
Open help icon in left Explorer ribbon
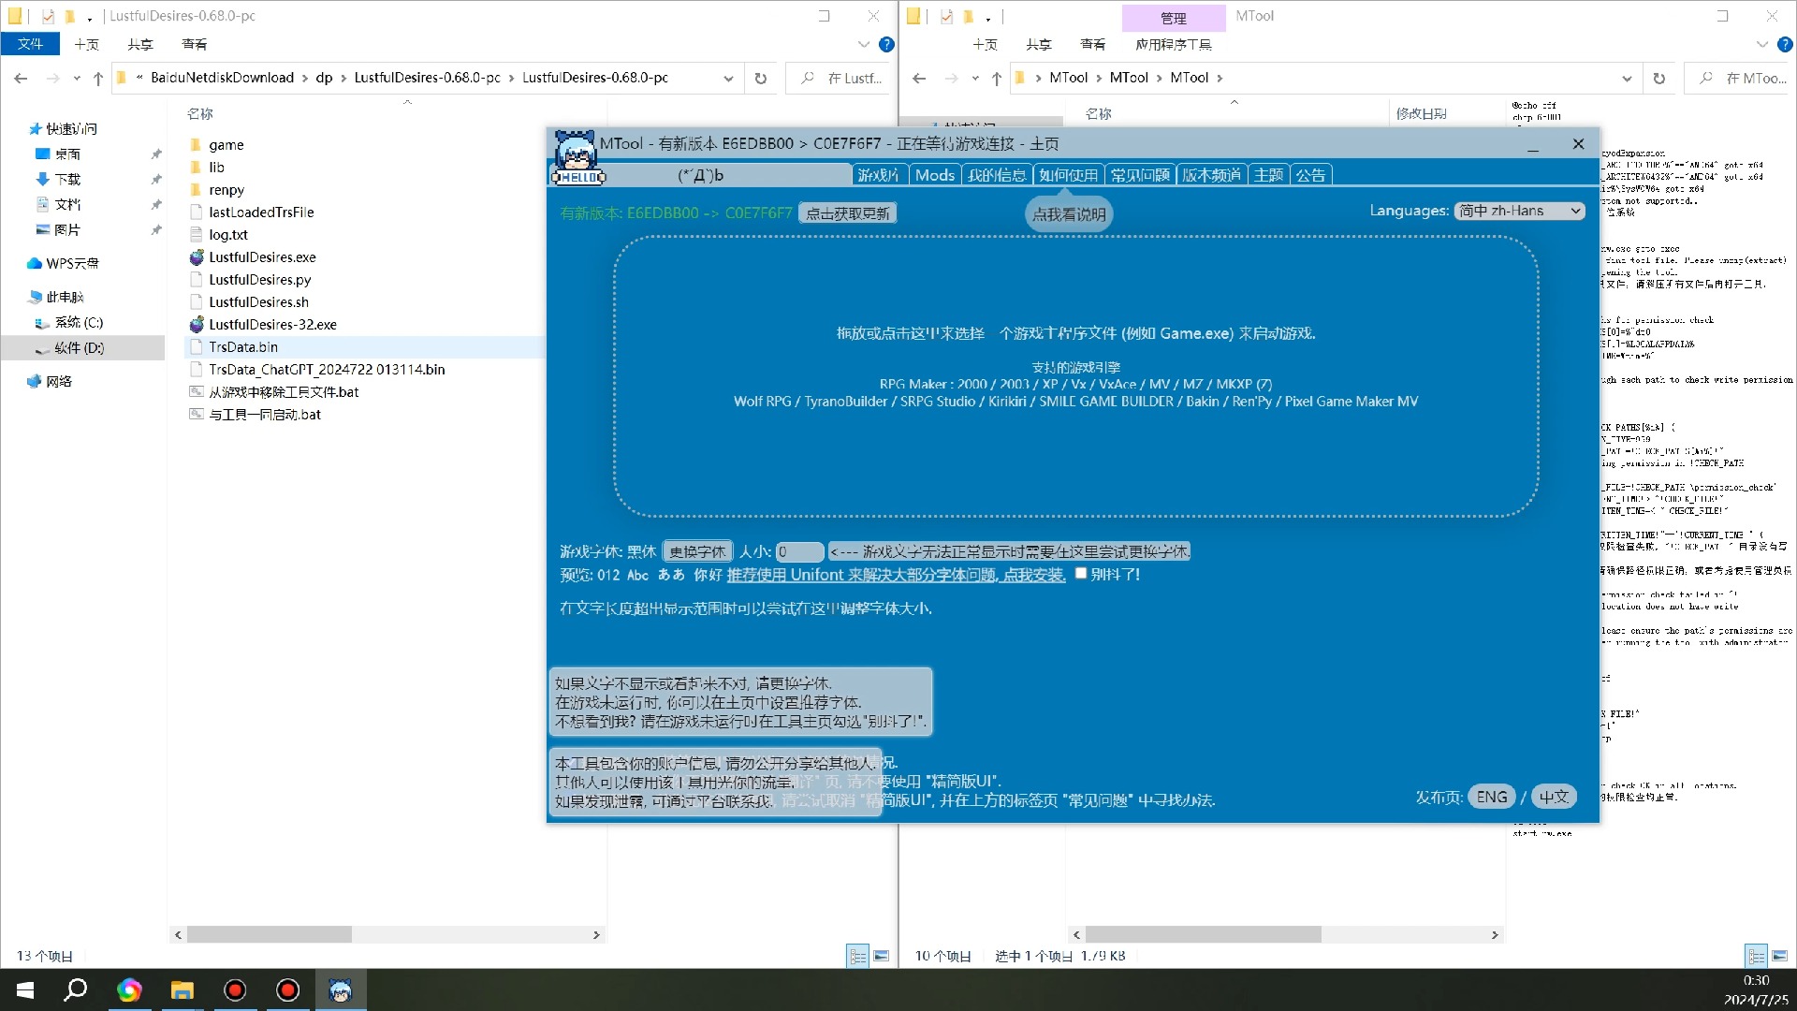tap(886, 44)
